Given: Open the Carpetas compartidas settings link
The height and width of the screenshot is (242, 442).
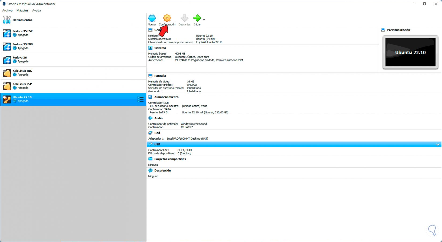Looking at the screenshot, I should pyautogui.click(x=170, y=159).
